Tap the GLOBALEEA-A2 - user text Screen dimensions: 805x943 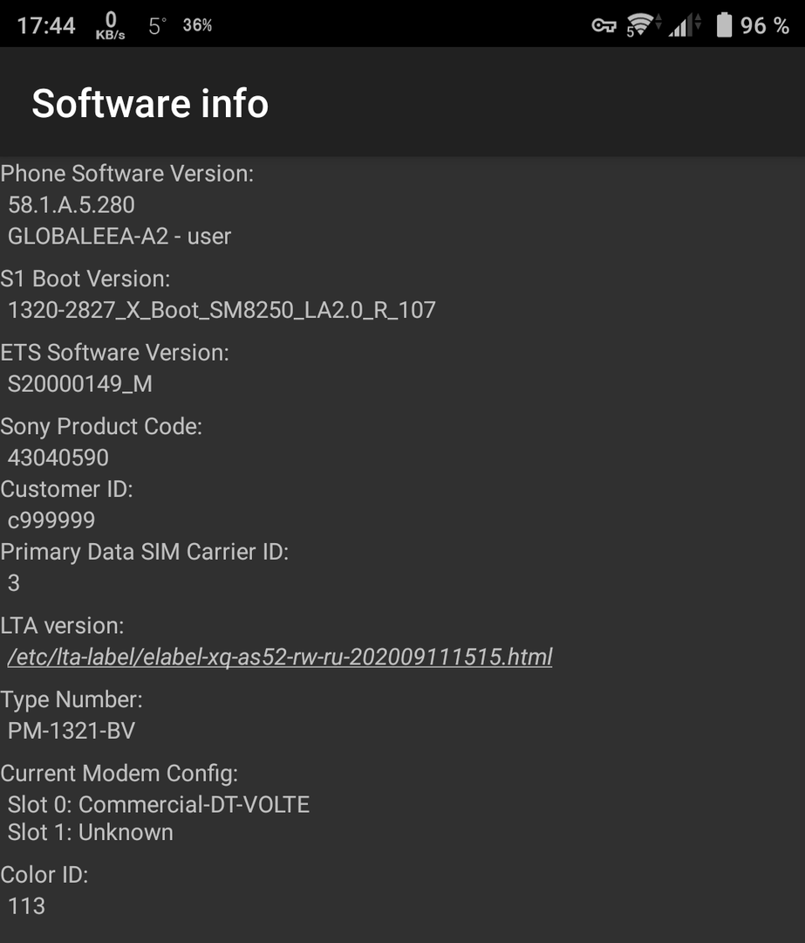tap(119, 236)
